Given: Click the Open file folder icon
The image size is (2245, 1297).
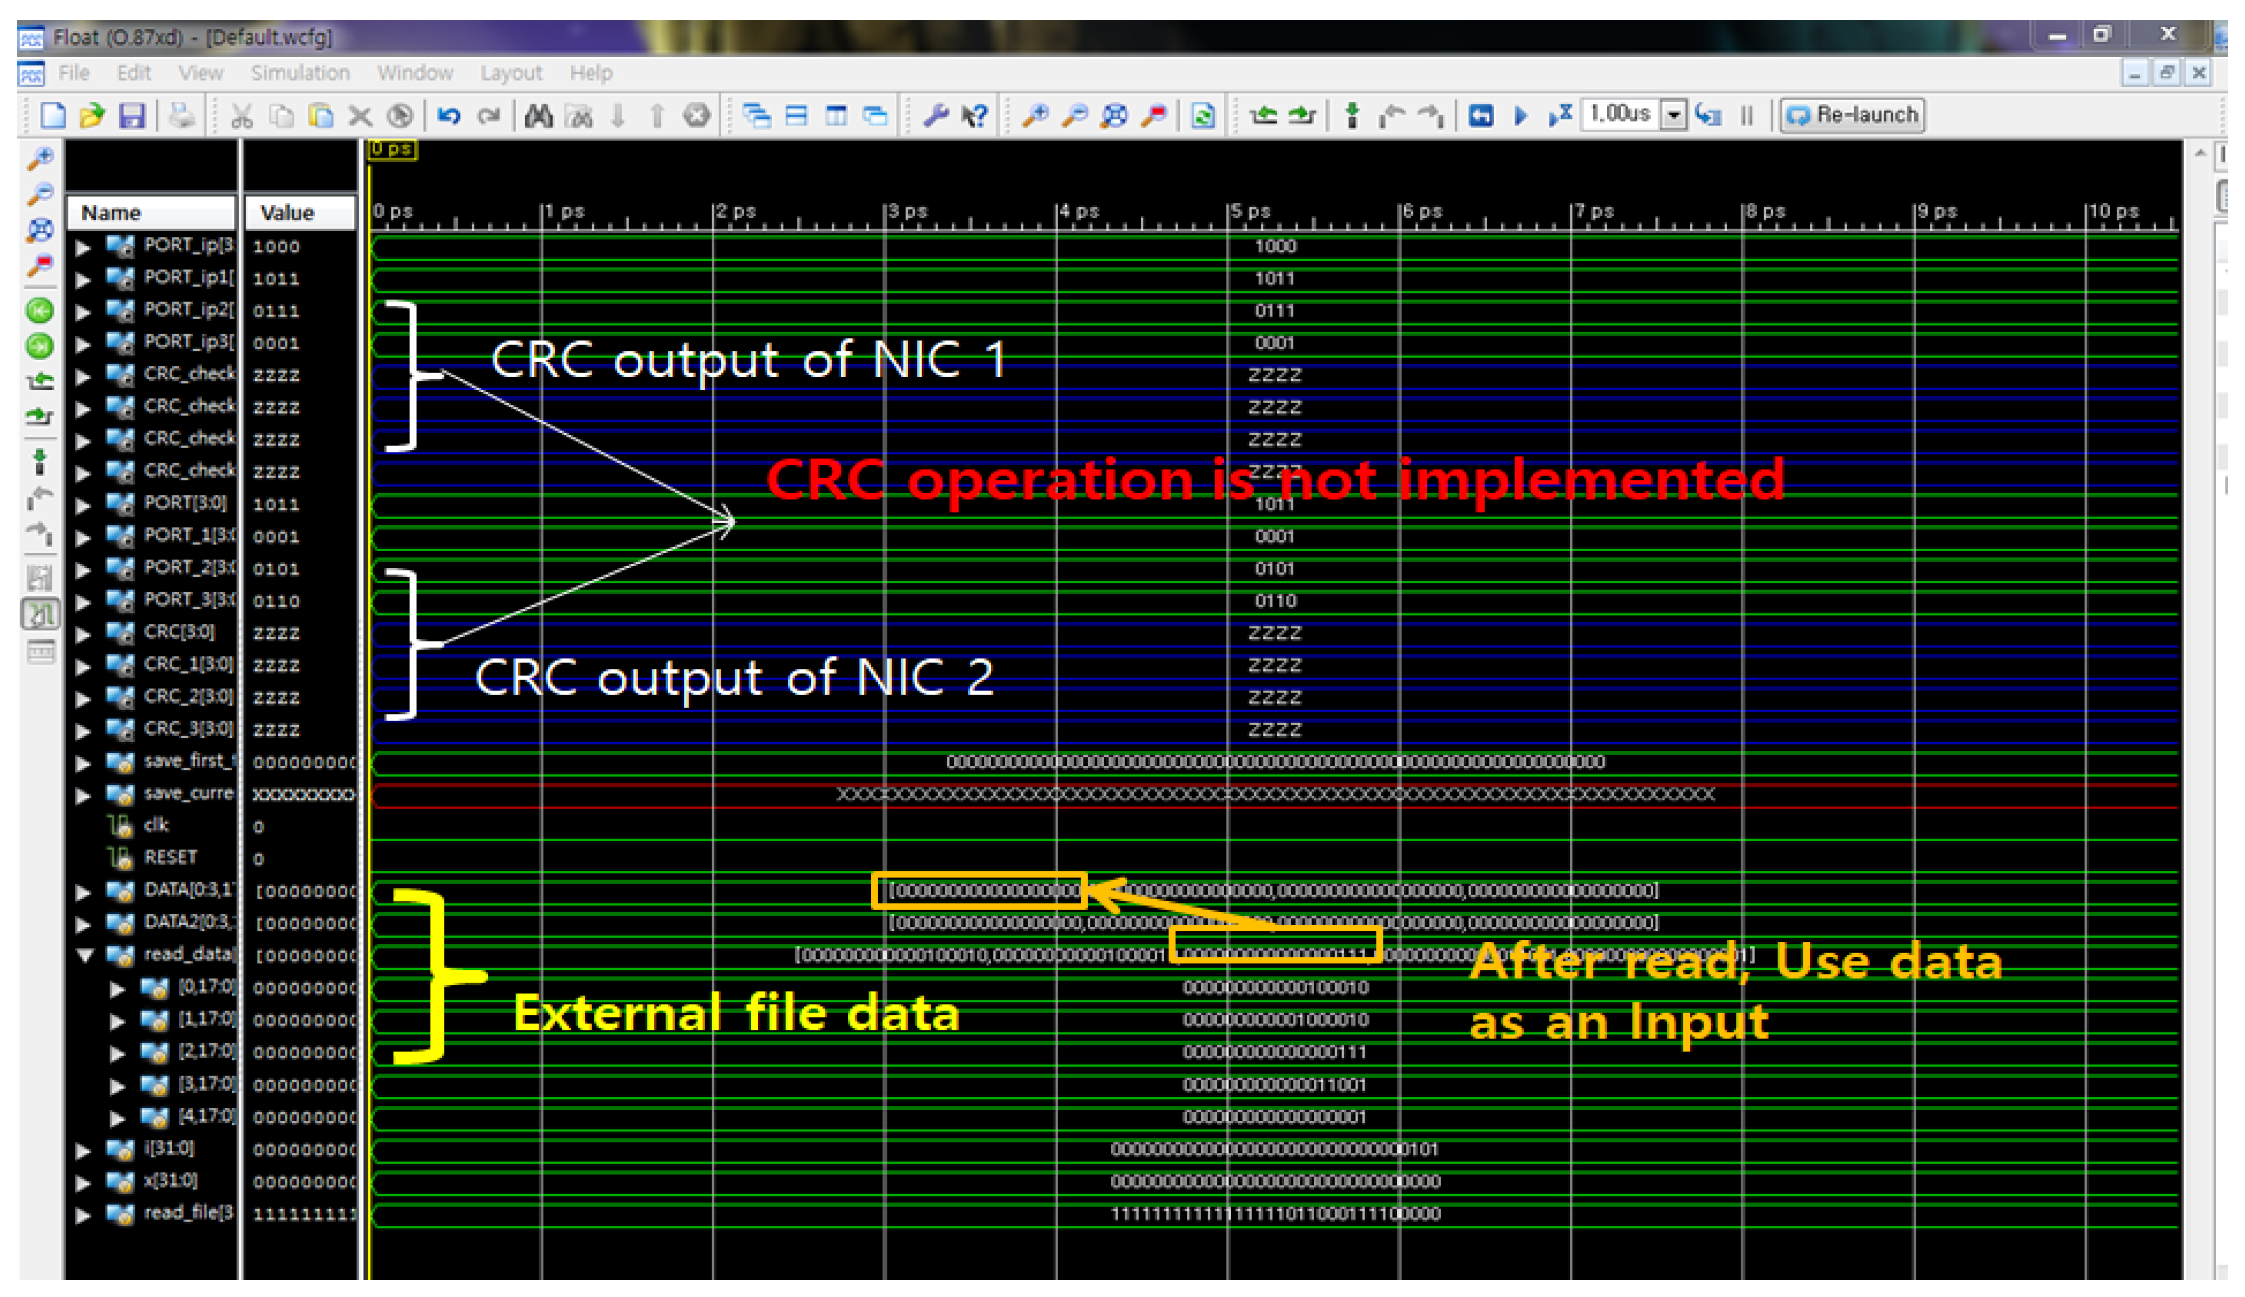Looking at the screenshot, I should (x=92, y=116).
